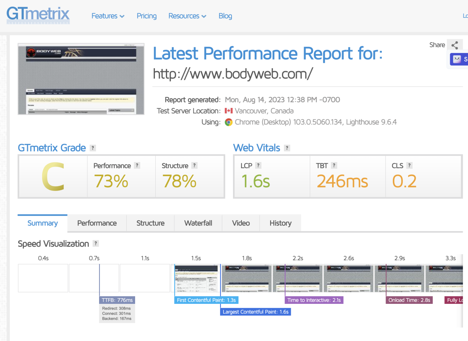Image resolution: width=468 pixels, height=341 pixels.
Task: Switch to the Performance tab
Action: pyautogui.click(x=97, y=223)
